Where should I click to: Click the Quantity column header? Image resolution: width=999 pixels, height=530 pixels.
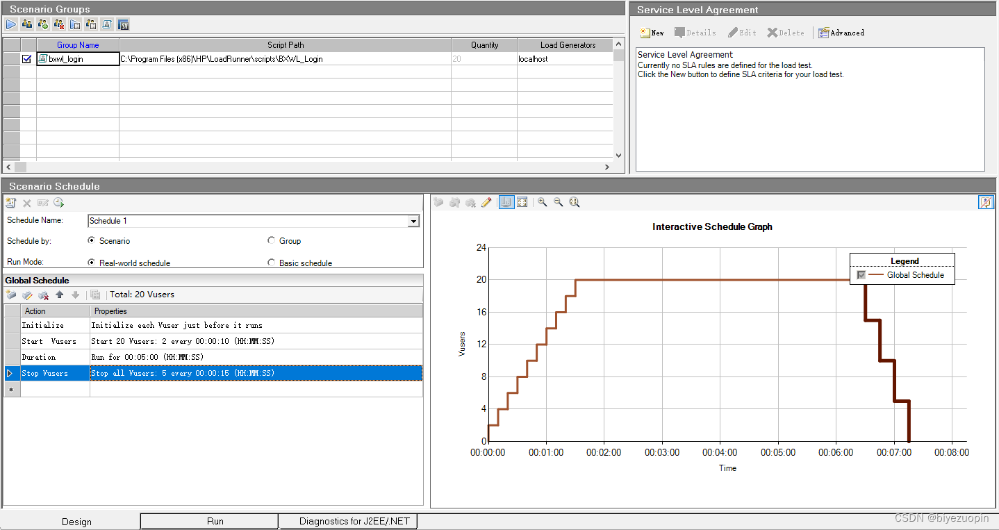(x=485, y=45)
